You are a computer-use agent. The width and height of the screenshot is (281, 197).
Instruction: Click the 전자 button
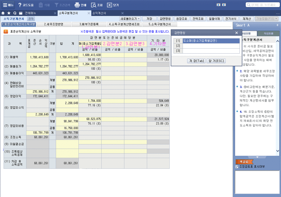[31, 19]
